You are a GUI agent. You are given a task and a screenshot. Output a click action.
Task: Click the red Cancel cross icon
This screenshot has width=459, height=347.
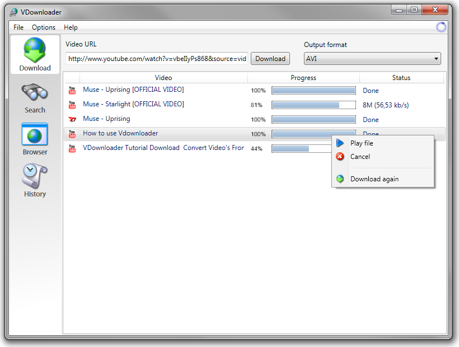pos(340,157)
